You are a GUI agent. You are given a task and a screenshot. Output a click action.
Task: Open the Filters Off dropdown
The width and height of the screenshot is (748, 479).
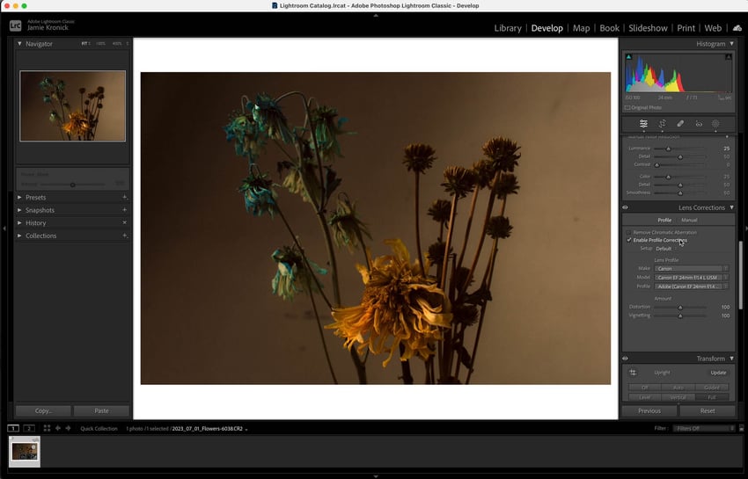coord(704,428)
